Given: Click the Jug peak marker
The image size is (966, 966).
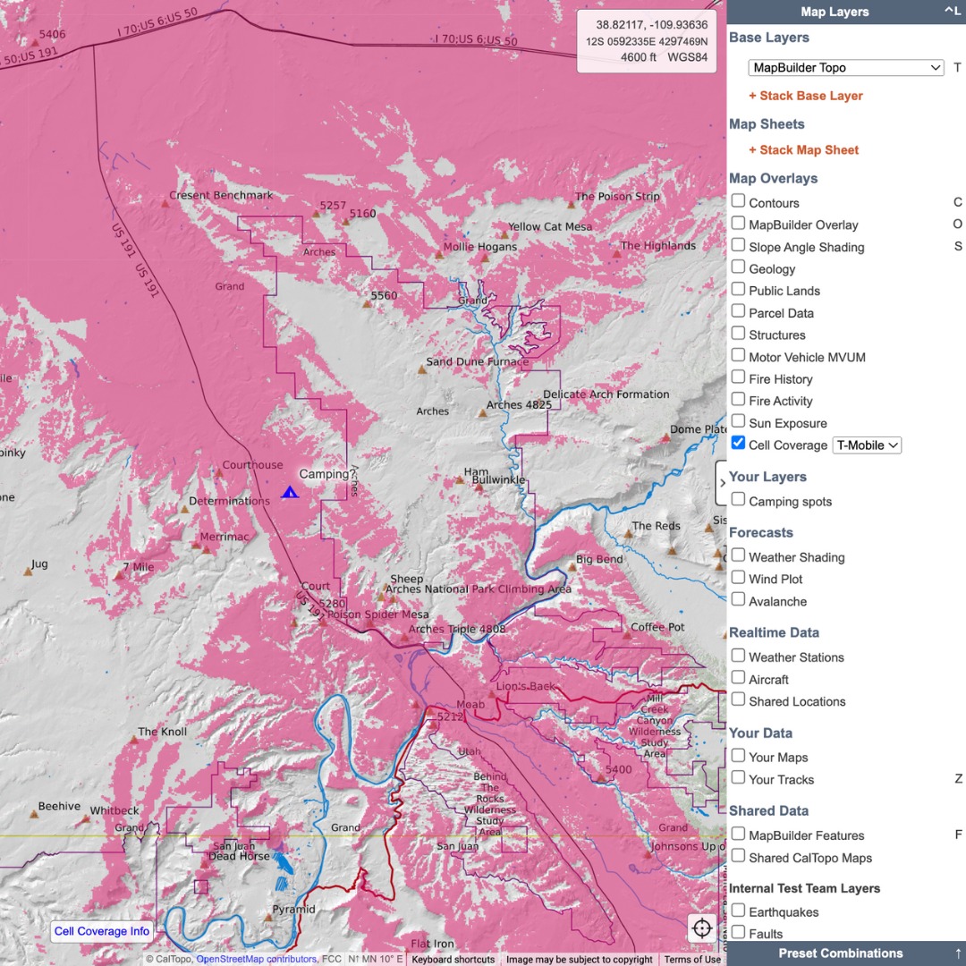Looking at the screenshot, I should point(28,572).
